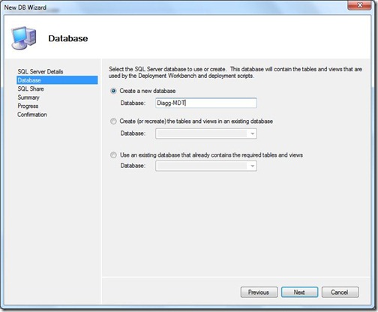Go to the Summary step
The image size is (378, 312).
[x=28, y=97]
